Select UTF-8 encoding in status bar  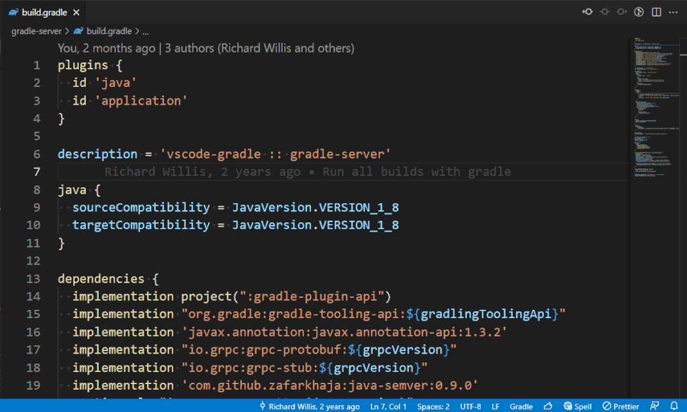click(x=470, y=406)
